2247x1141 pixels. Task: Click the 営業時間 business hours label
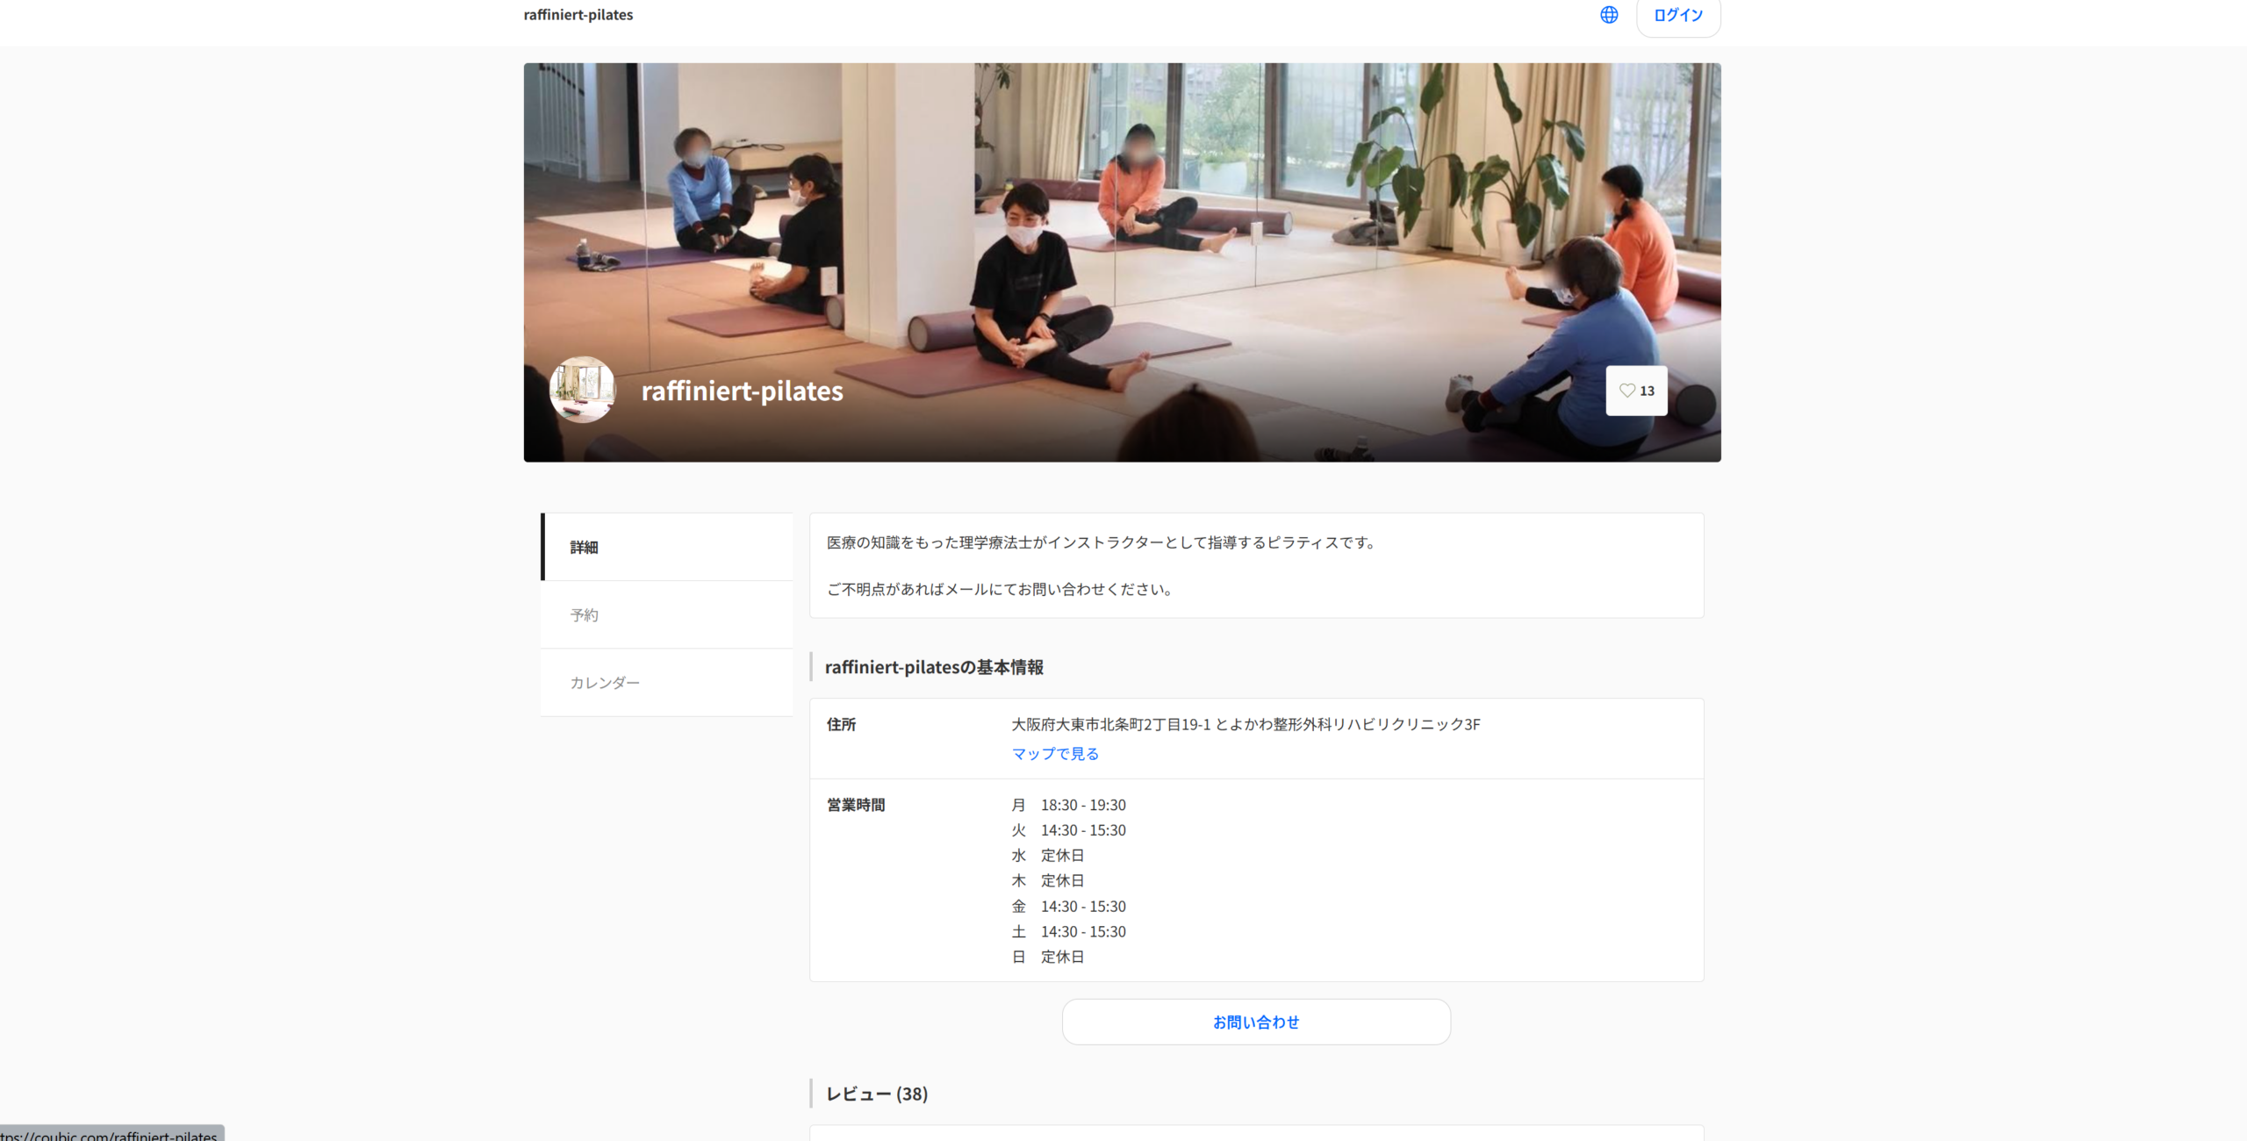(855, 804)
